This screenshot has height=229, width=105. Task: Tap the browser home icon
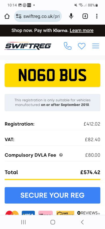coord(7,16)
